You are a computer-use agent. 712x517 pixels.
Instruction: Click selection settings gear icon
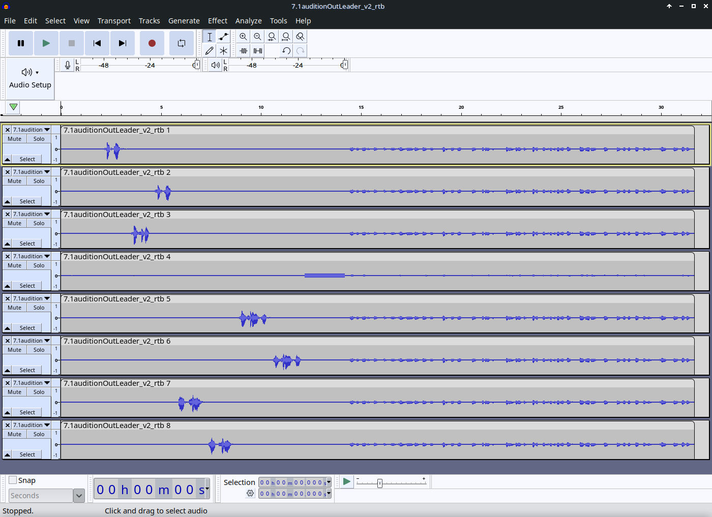coord(250,493)
